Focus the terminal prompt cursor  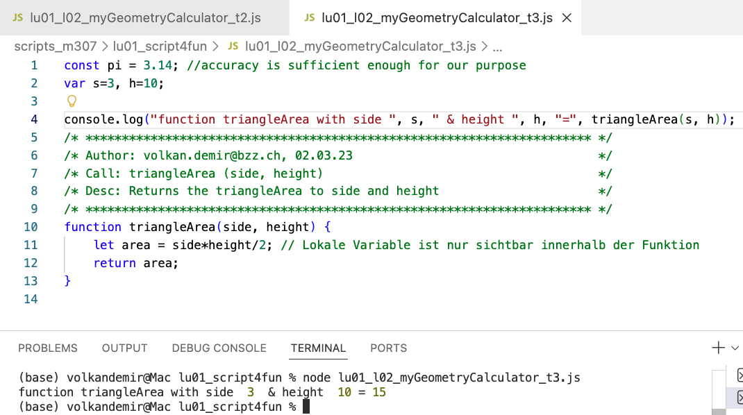(x=306, y=407)
